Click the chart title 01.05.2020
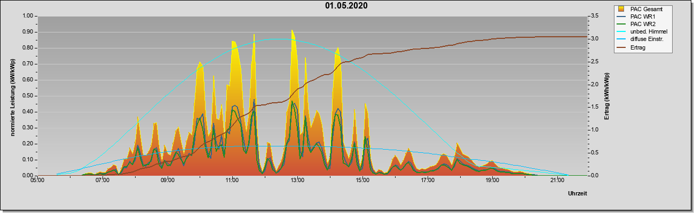This screenshot has width=694, height=213. point(346,6)
